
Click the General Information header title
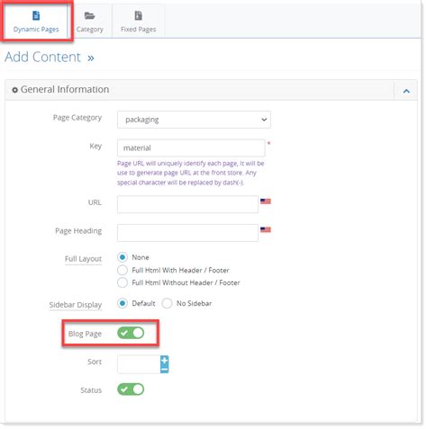(65, 89)
